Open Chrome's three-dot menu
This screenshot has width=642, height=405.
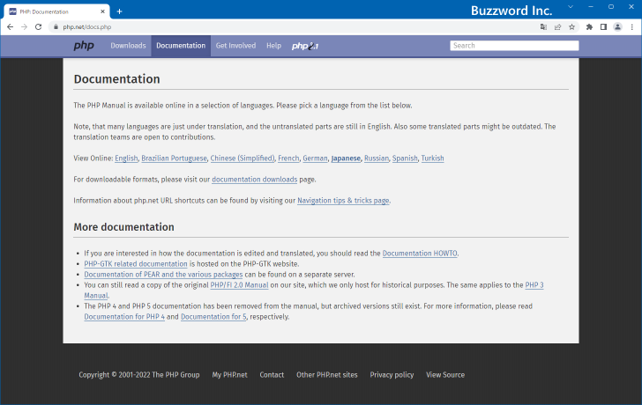(632, 27)
